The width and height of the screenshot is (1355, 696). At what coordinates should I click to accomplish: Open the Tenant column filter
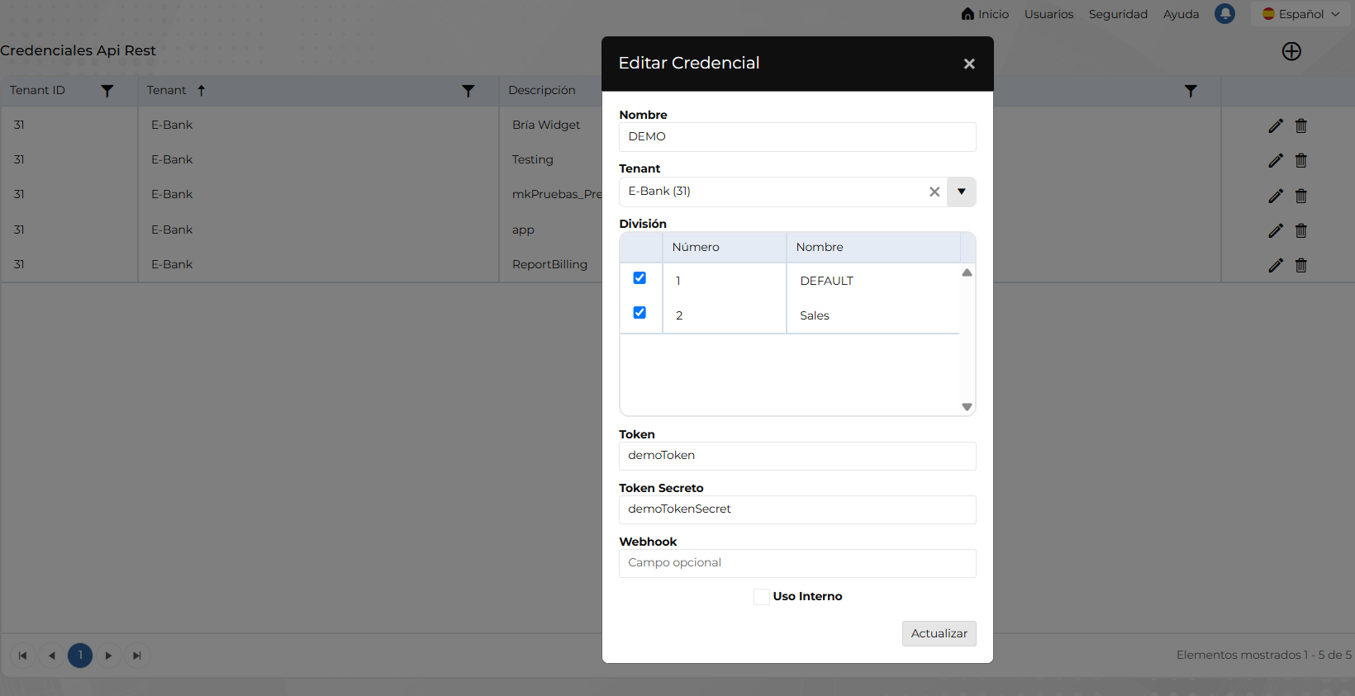468,91
